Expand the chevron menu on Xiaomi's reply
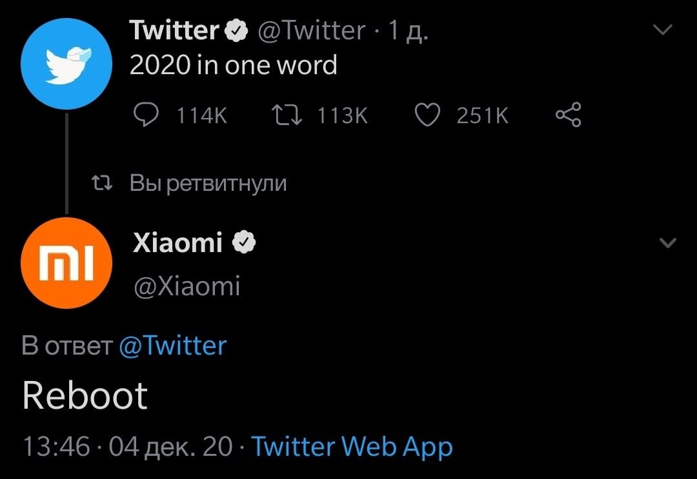The height and width of the screenshot is (479, 697). click(x=665, y=242)
